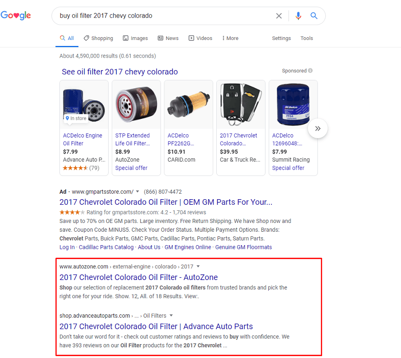The height and width of the screenshot is (358, 401).
Task: Open ACDelco PF2262G cartridge filter image
Action: (x=188, y=104)
